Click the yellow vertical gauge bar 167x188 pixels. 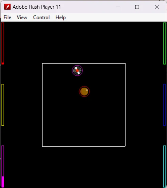3,105
